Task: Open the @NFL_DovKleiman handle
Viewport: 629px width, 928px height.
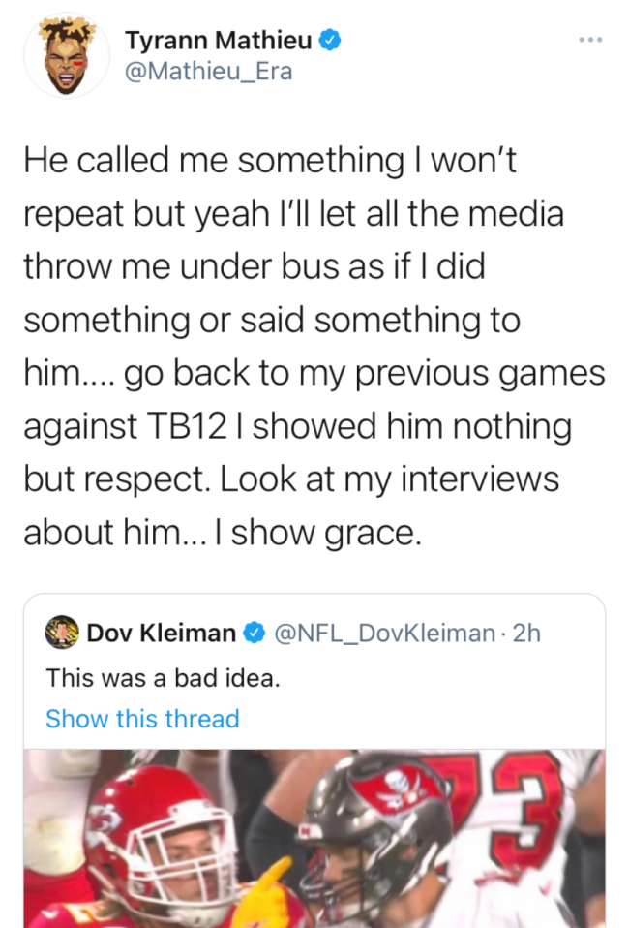Action: [x=385, y=634]
